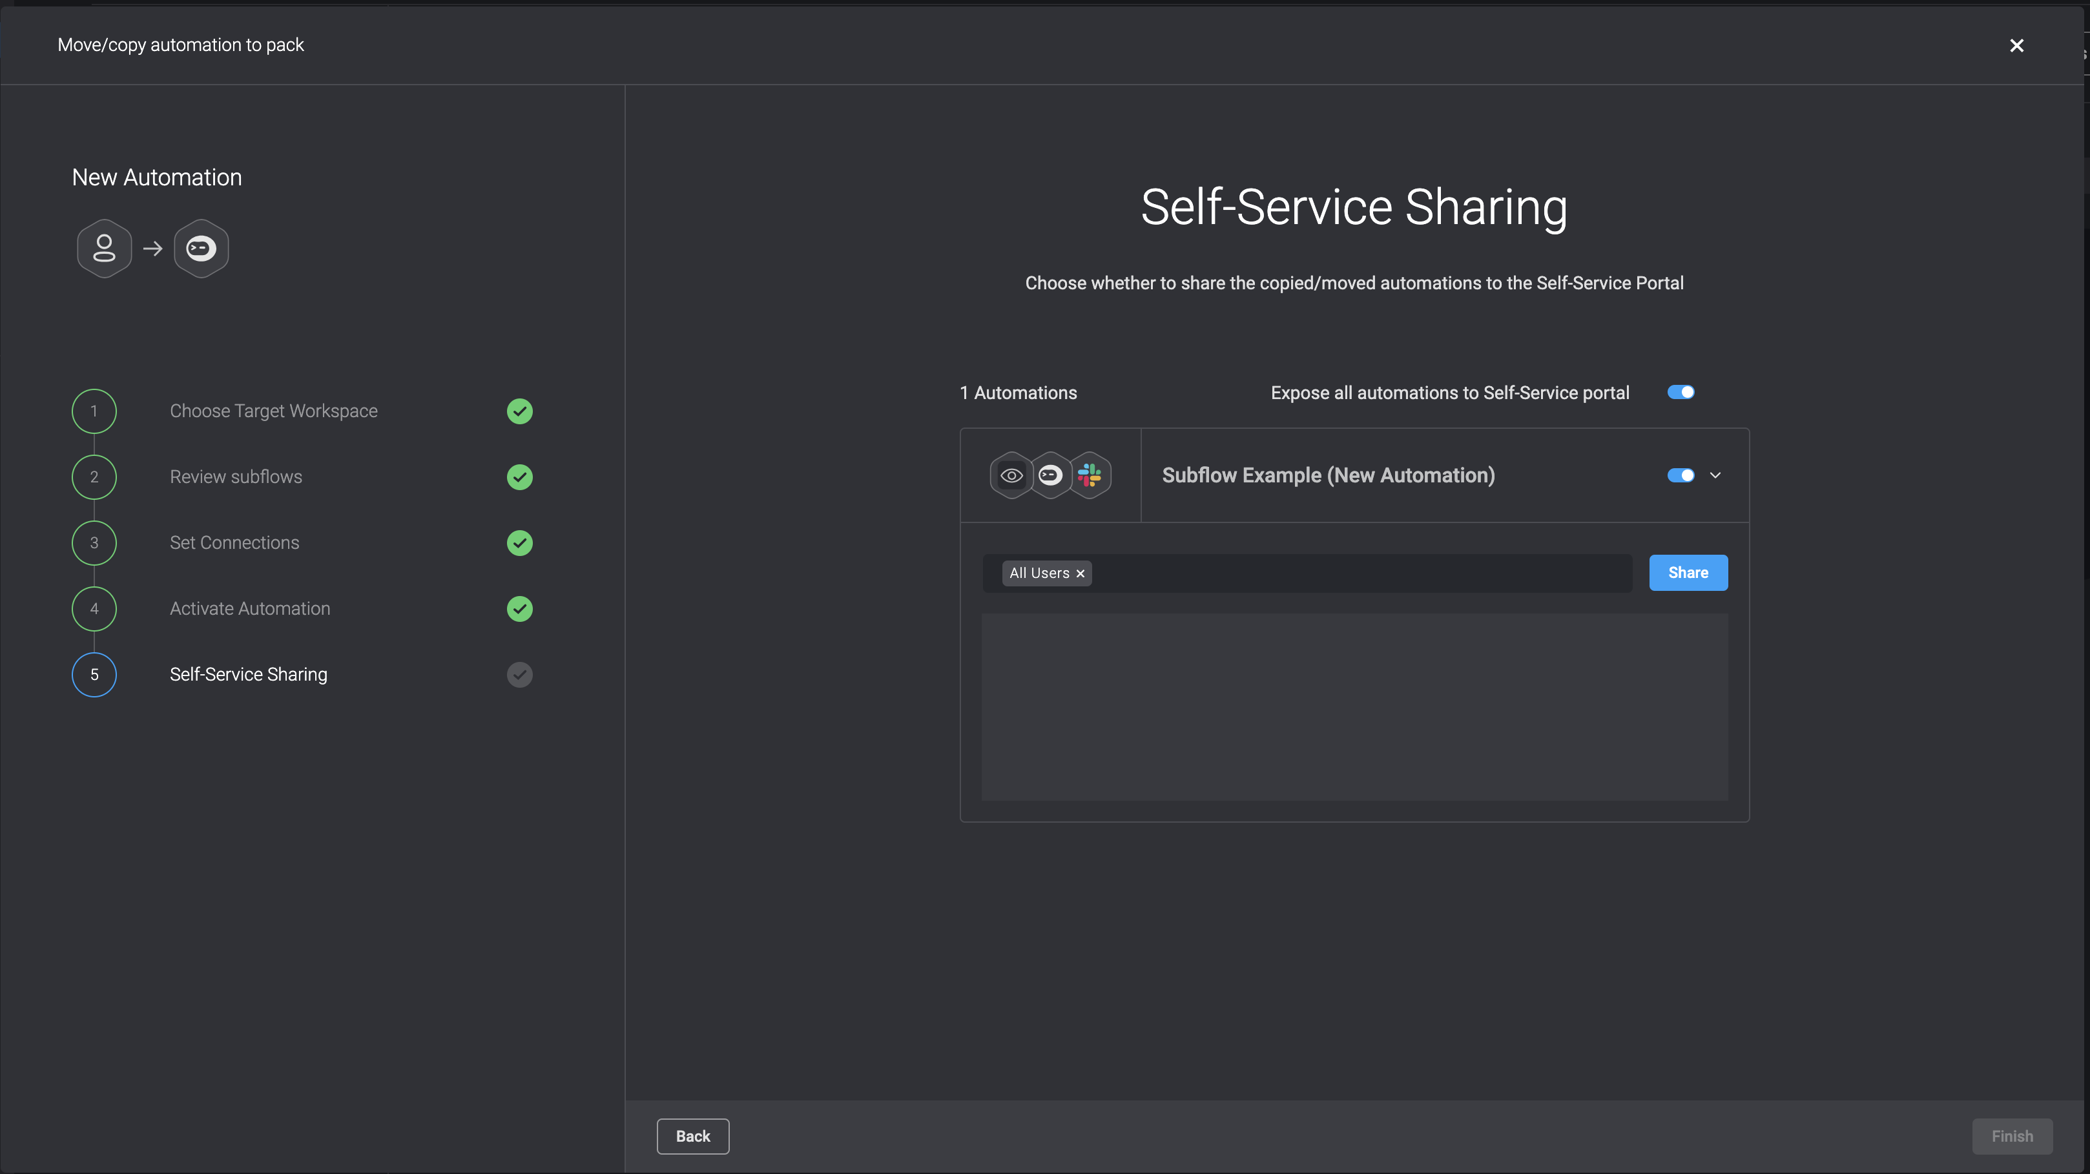
Task: Select step 1 circle for Choose Target Workspace
Action: pyautogui.click(x=94, y=411)
